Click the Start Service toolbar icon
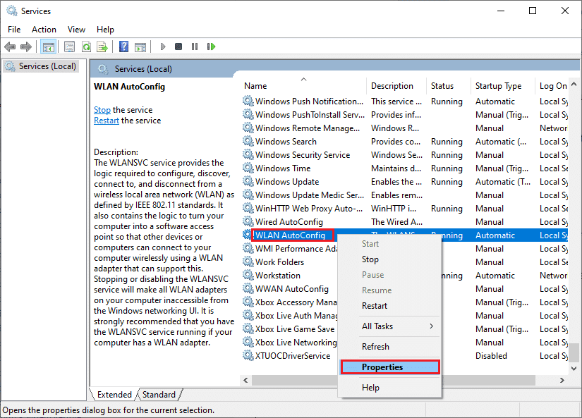Screen dimensions: 582x418 [x=163, y=47]
